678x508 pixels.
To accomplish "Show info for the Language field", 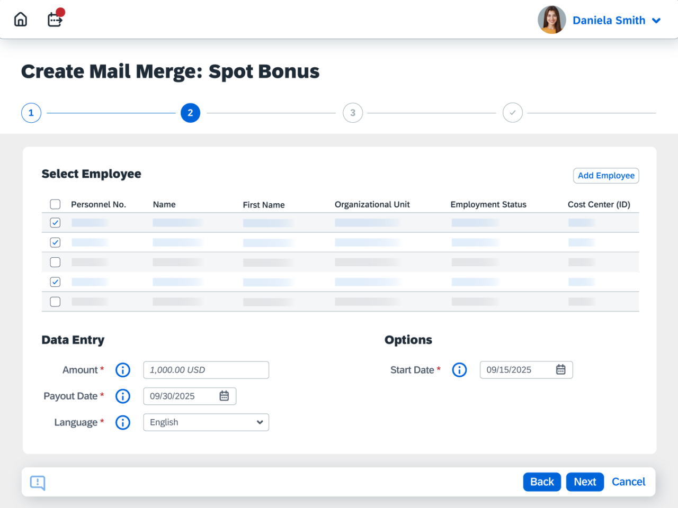I will [123, 422].
